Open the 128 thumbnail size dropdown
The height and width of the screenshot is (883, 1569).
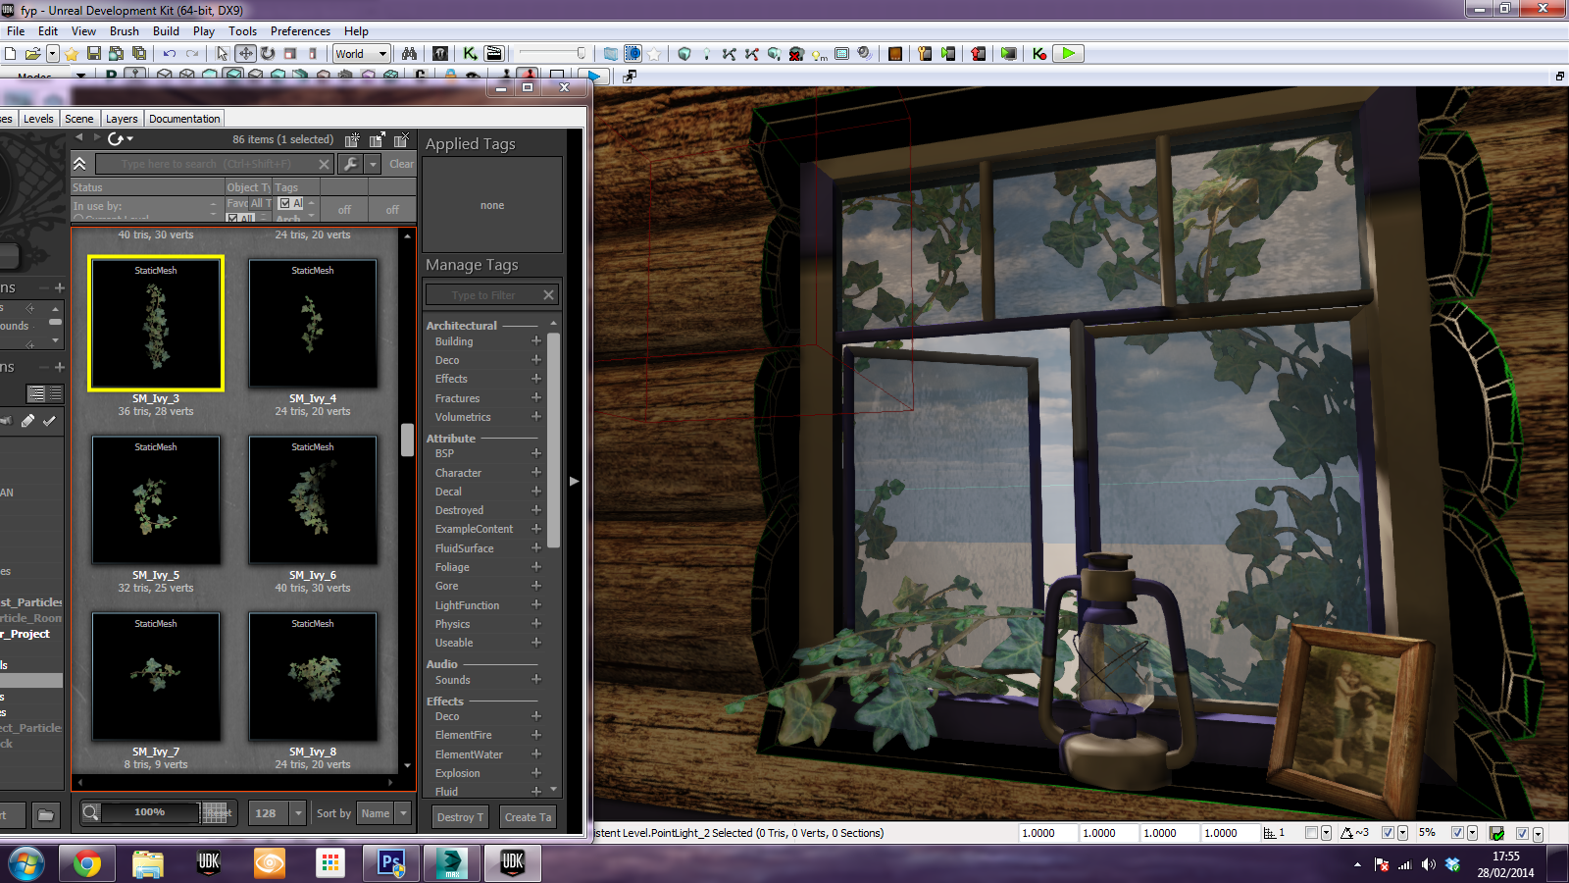tap(298, 813)
